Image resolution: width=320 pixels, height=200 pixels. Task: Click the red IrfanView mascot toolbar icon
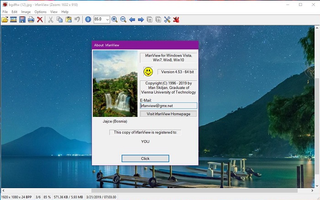(176, 20)
